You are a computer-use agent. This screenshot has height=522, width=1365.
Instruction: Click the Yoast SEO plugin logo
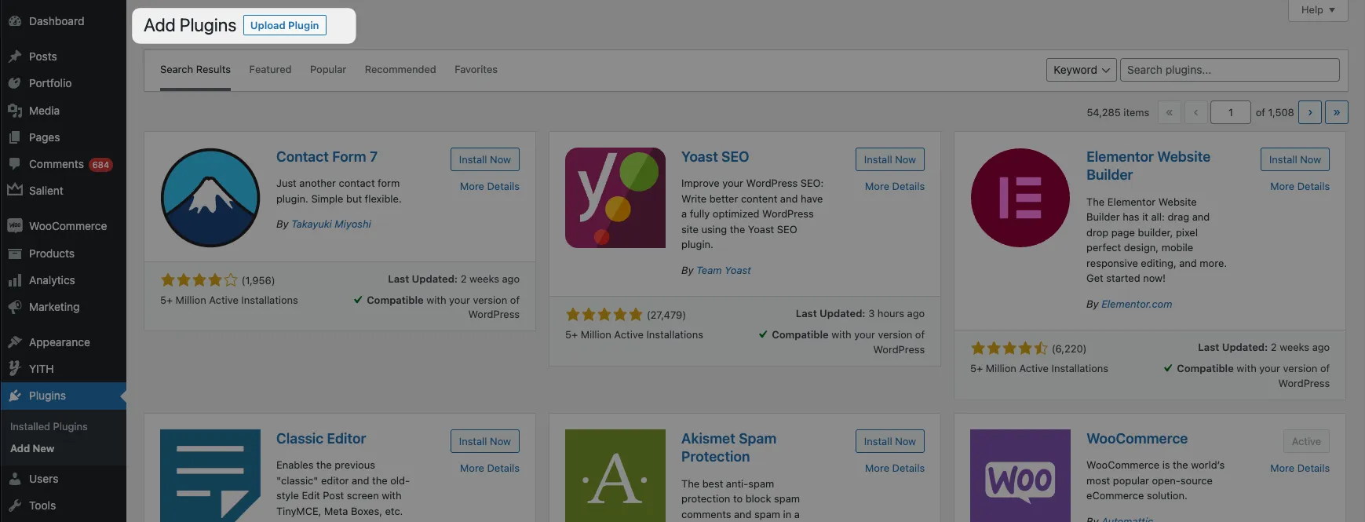click(615, 198)
